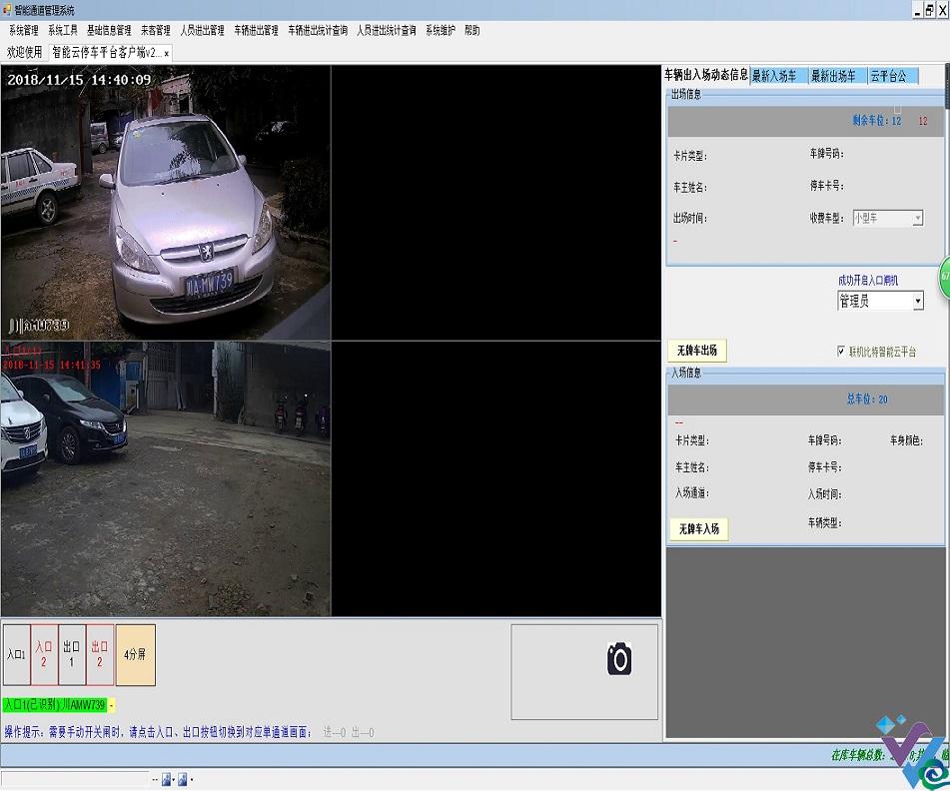Switch view to 入口1 channel
This screenshot has width=950, height=791.
[17, 655]
